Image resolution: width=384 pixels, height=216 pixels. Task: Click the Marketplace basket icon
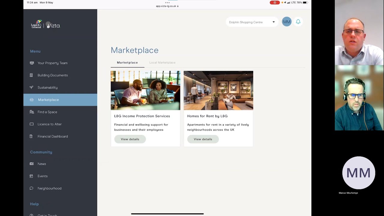31,100
